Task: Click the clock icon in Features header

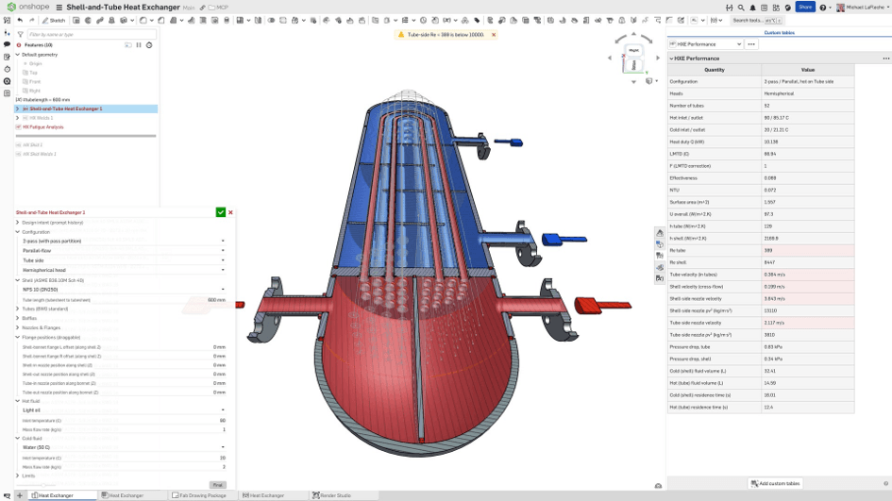Action: (x=149, y=45)
